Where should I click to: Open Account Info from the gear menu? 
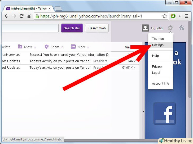(x=160, y=83)
